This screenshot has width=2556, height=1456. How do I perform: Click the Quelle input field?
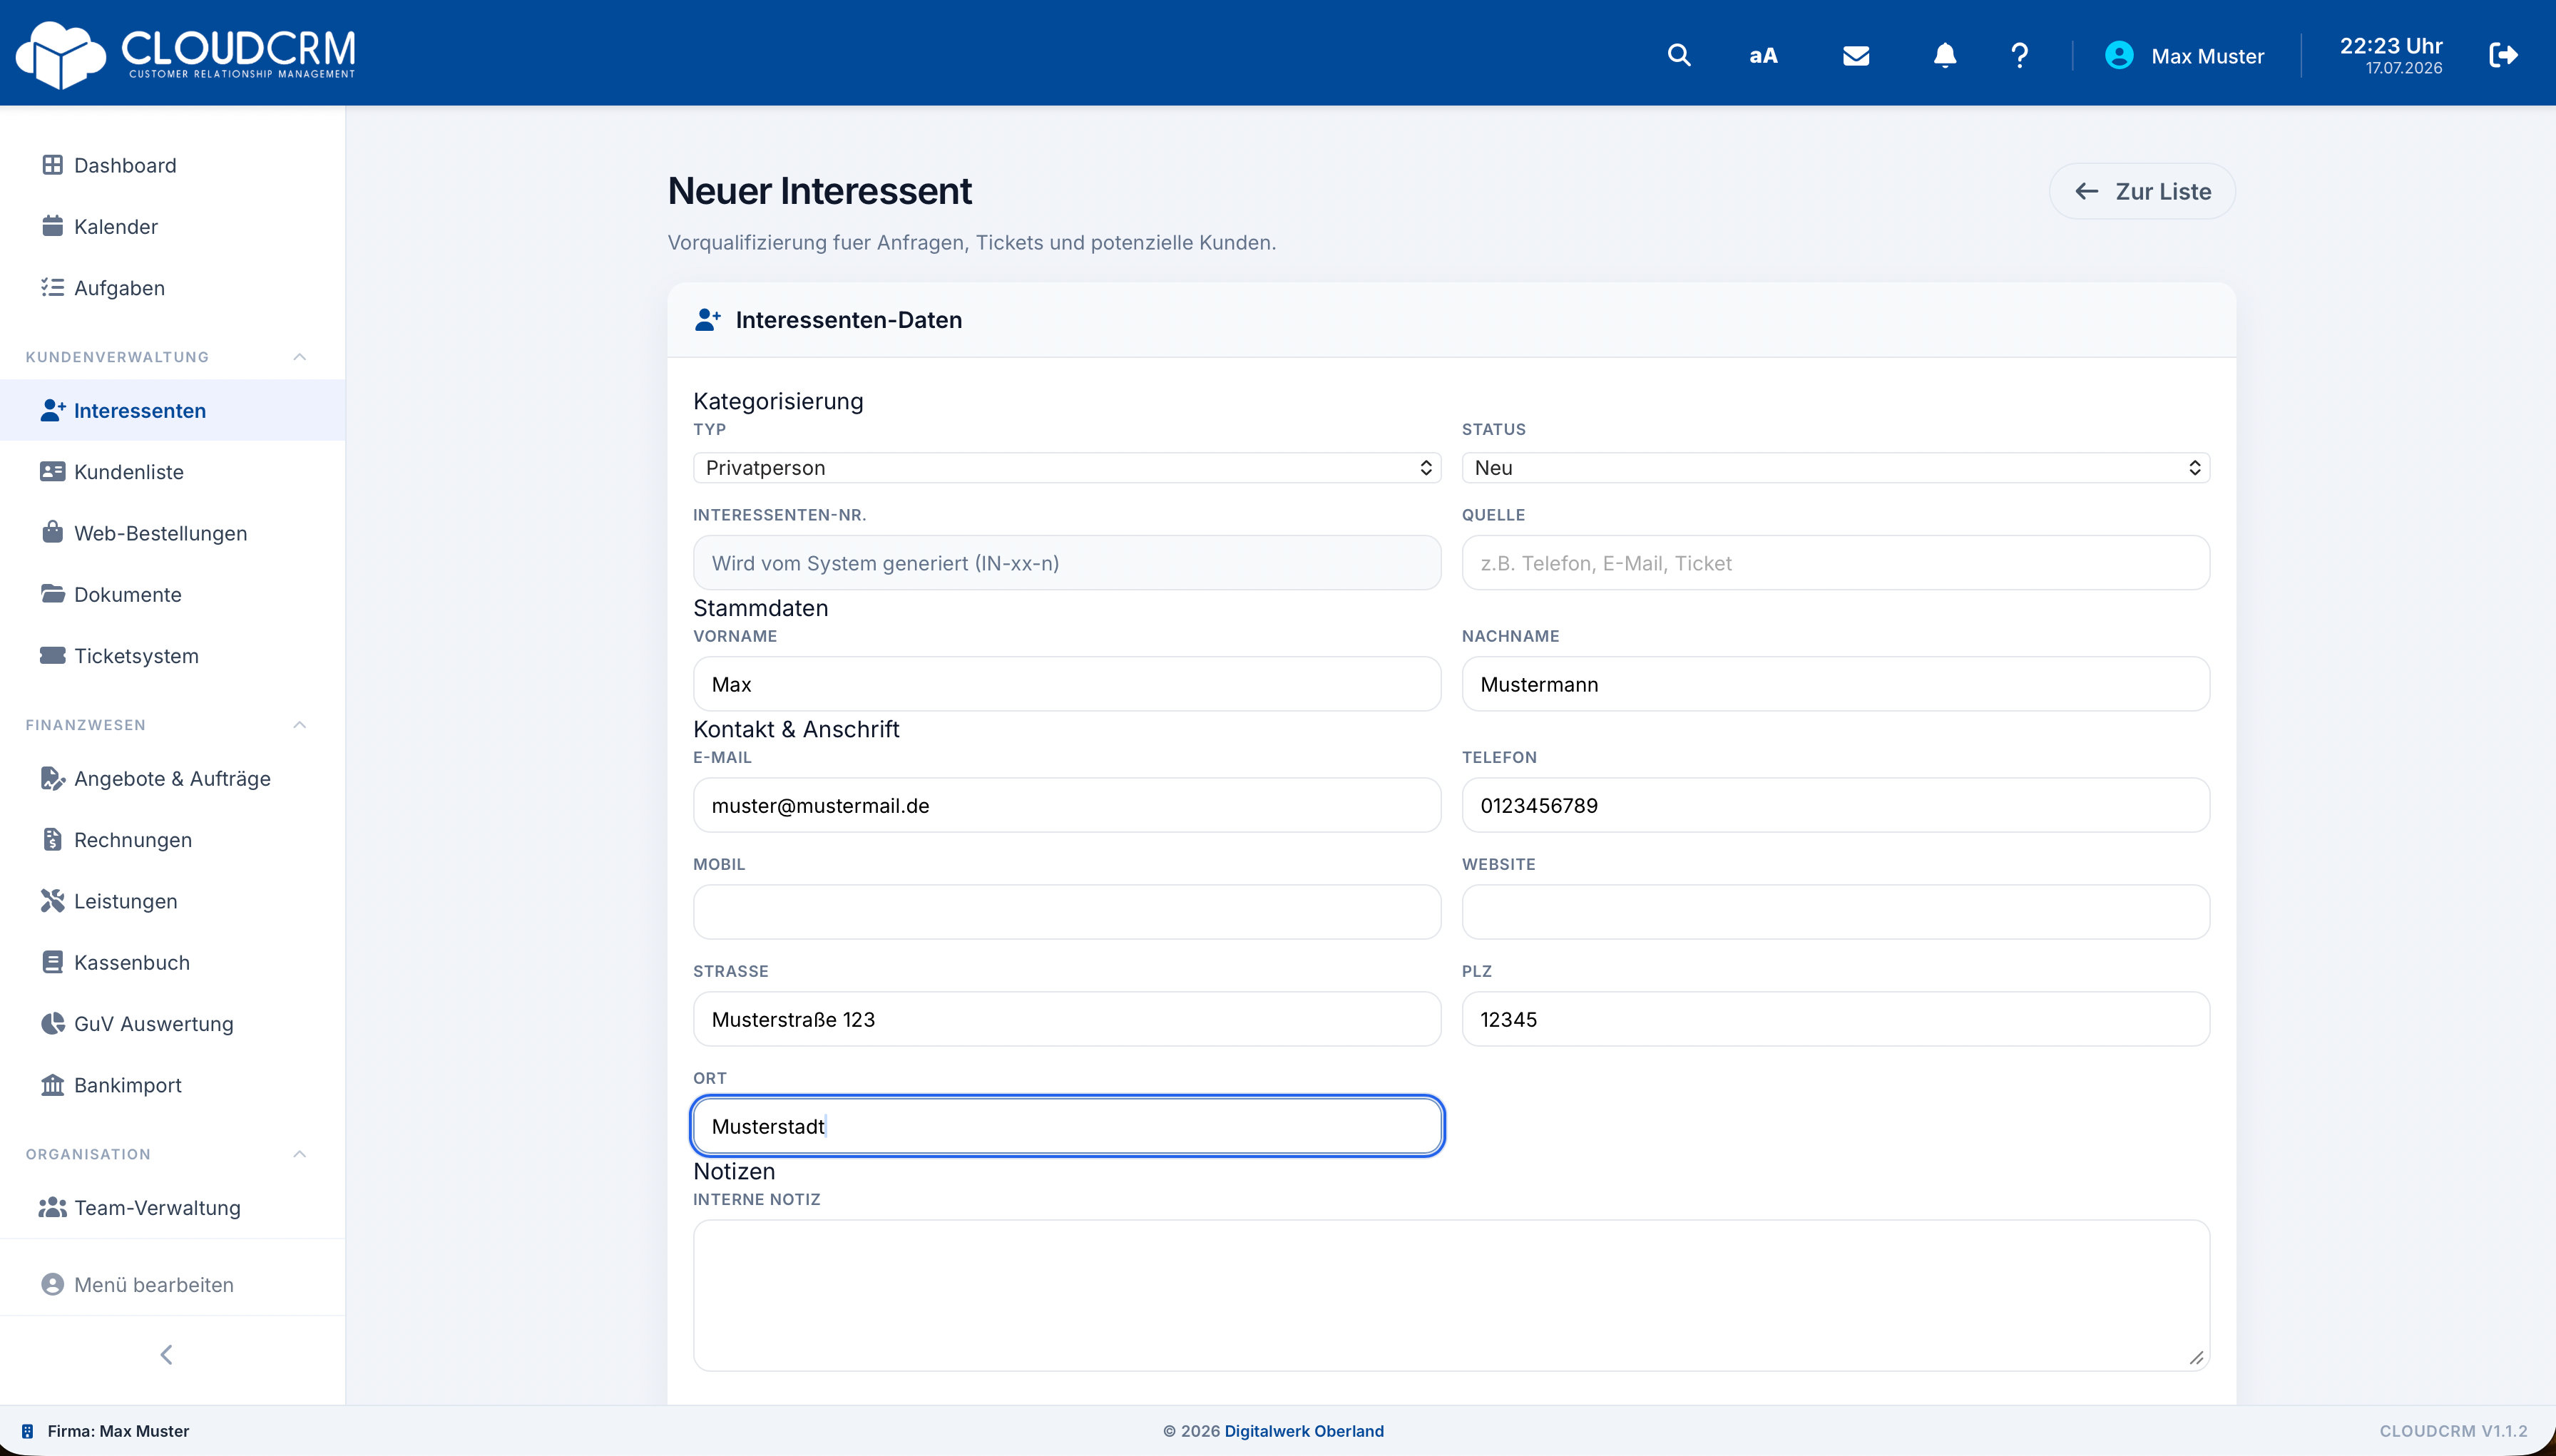click(1835, 562)
